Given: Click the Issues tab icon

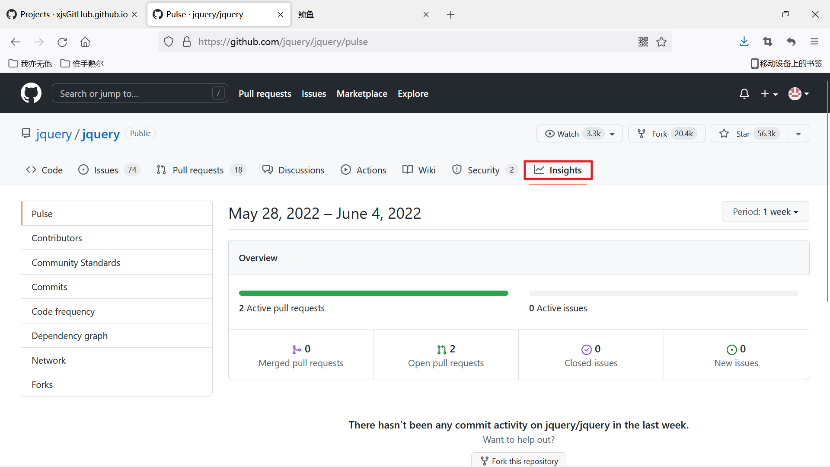Looking at the screenshot, I should (83, 170).
